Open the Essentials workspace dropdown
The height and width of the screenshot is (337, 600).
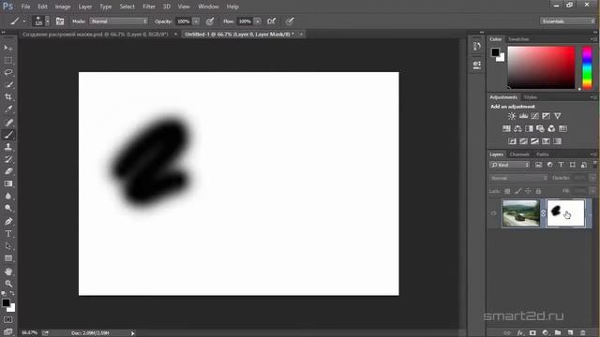(x=568, y=22)
